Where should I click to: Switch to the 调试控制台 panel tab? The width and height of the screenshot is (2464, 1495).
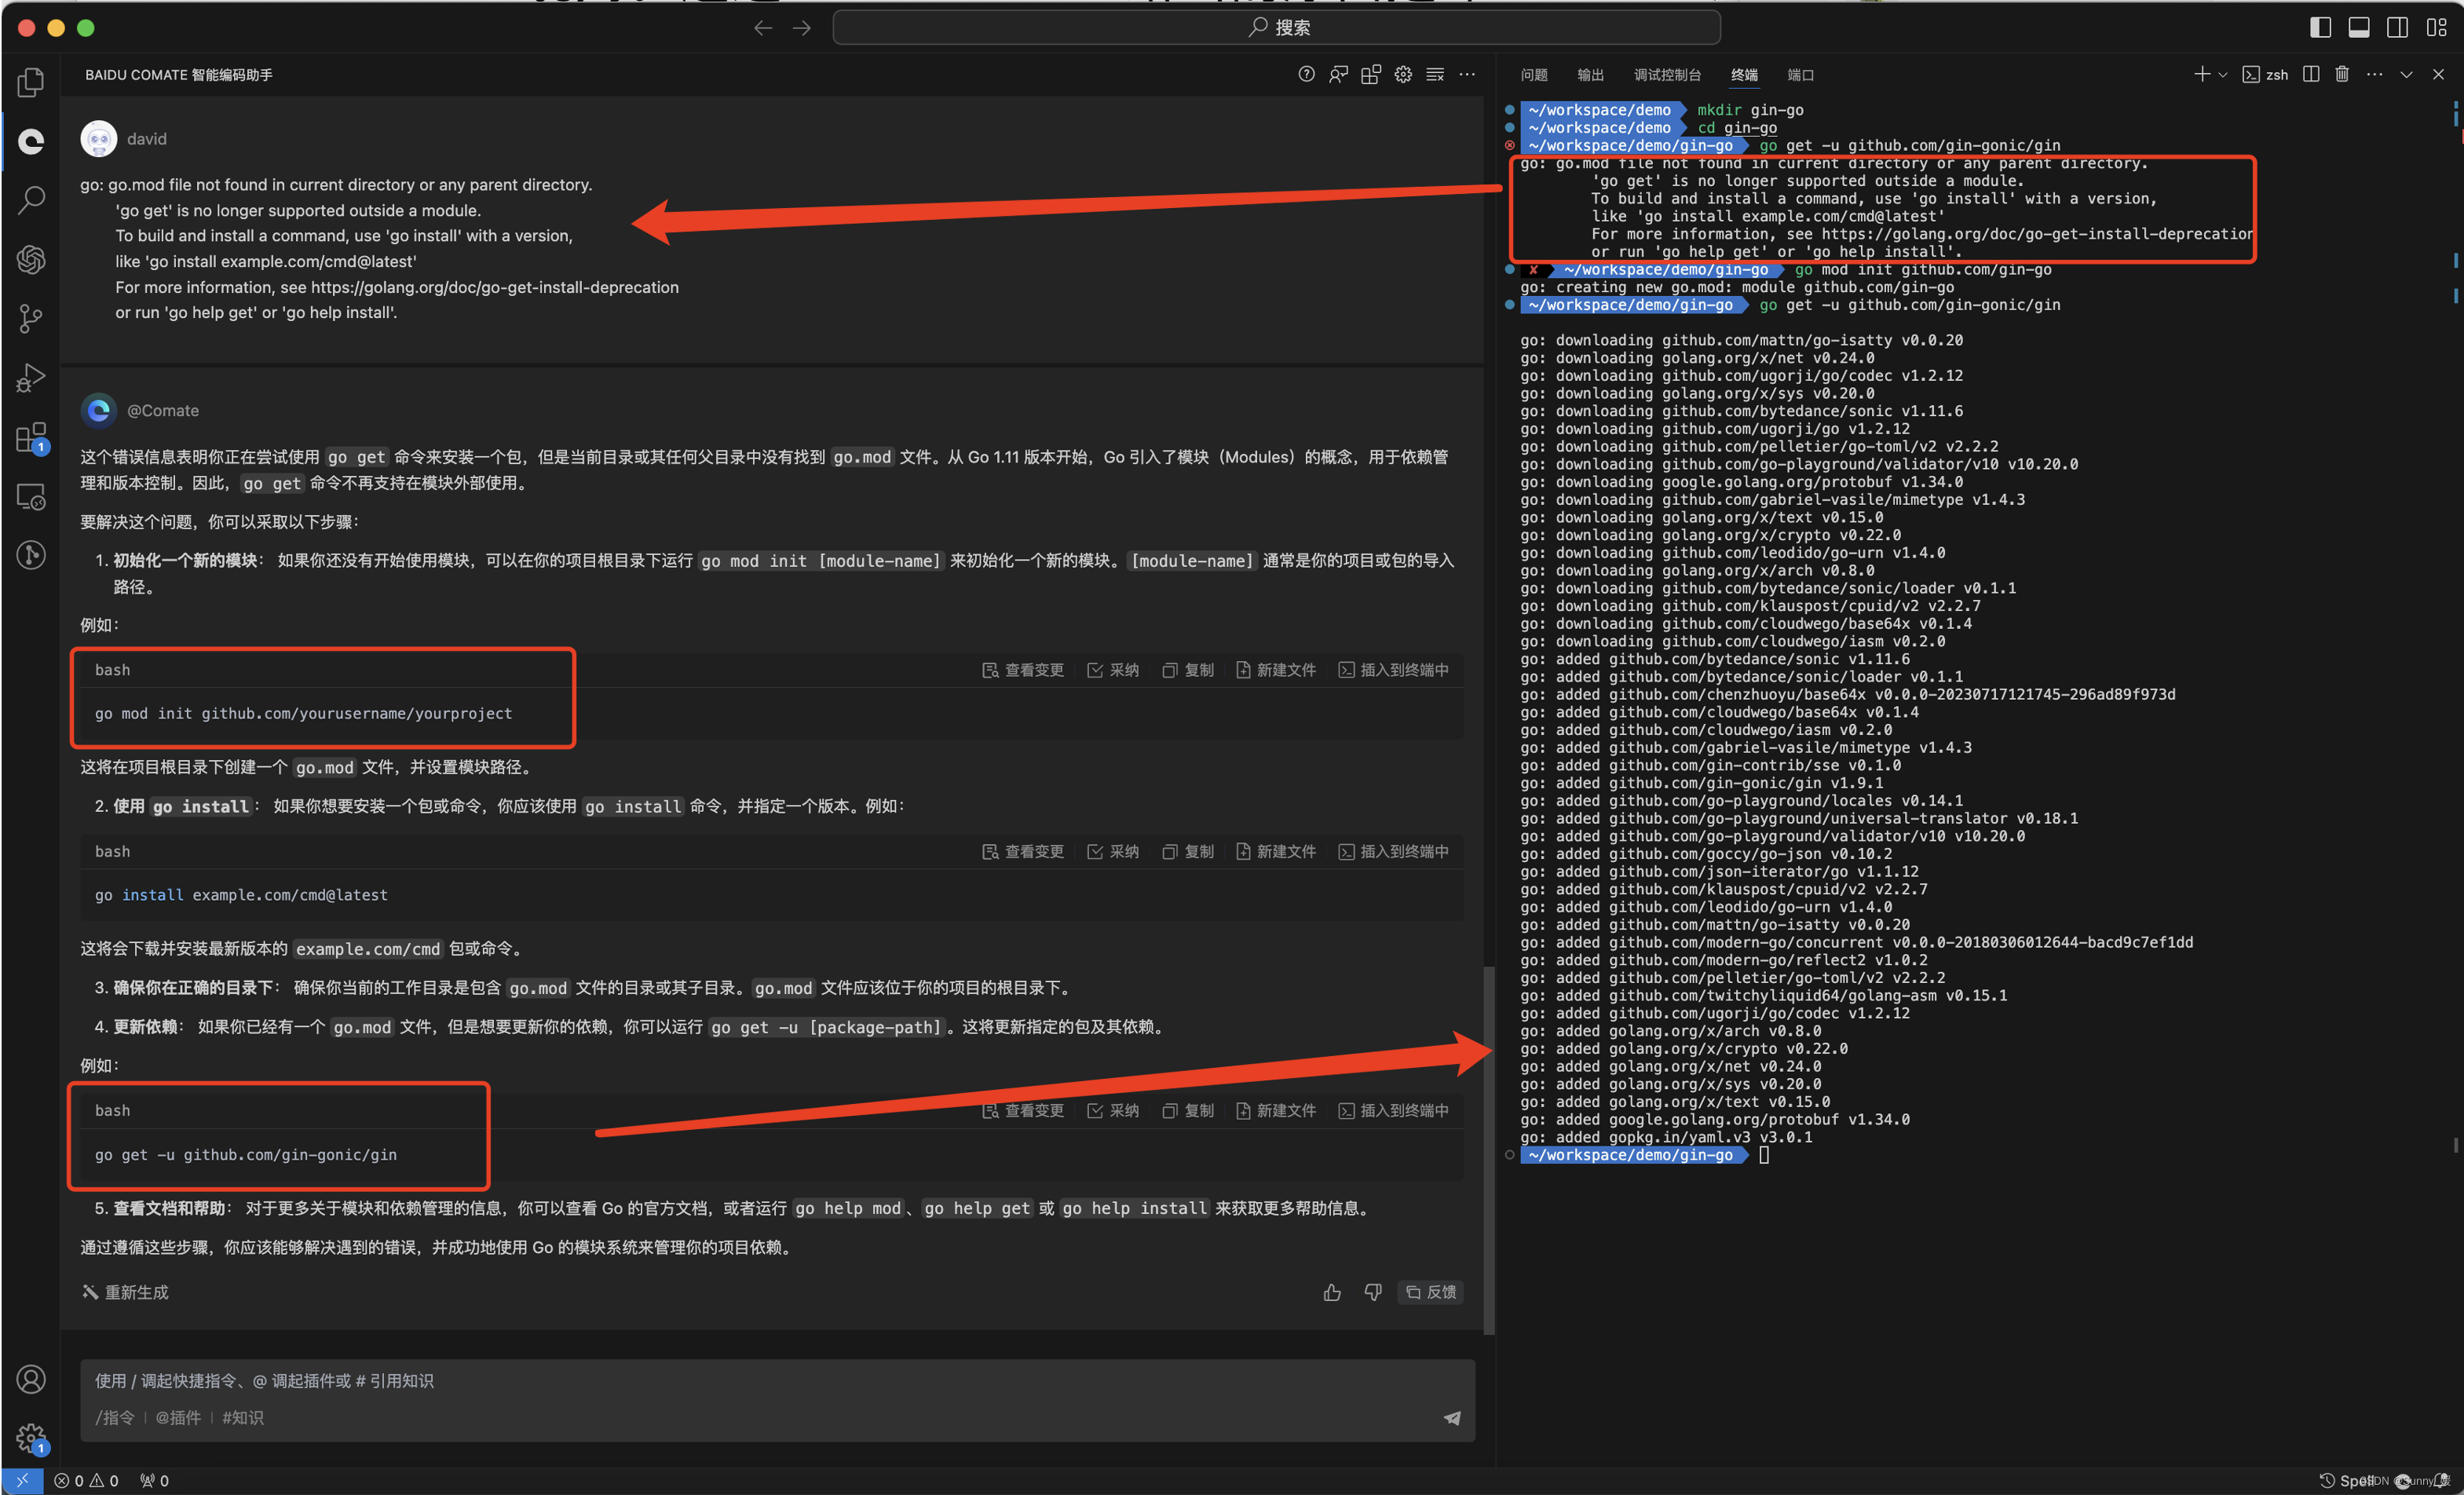[x=1667, y=76]
